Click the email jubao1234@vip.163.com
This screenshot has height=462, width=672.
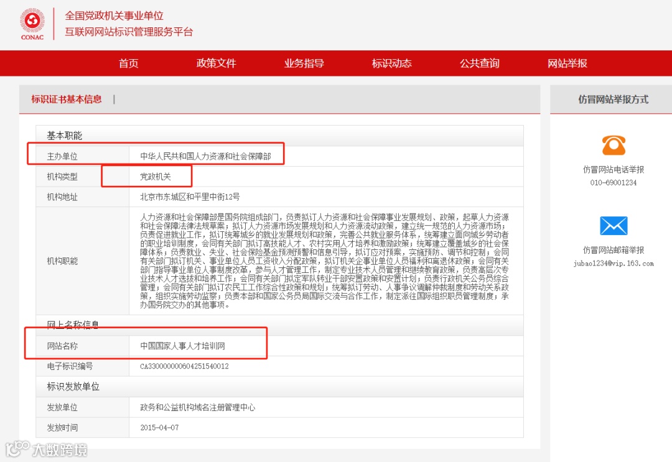click(614, 263)
